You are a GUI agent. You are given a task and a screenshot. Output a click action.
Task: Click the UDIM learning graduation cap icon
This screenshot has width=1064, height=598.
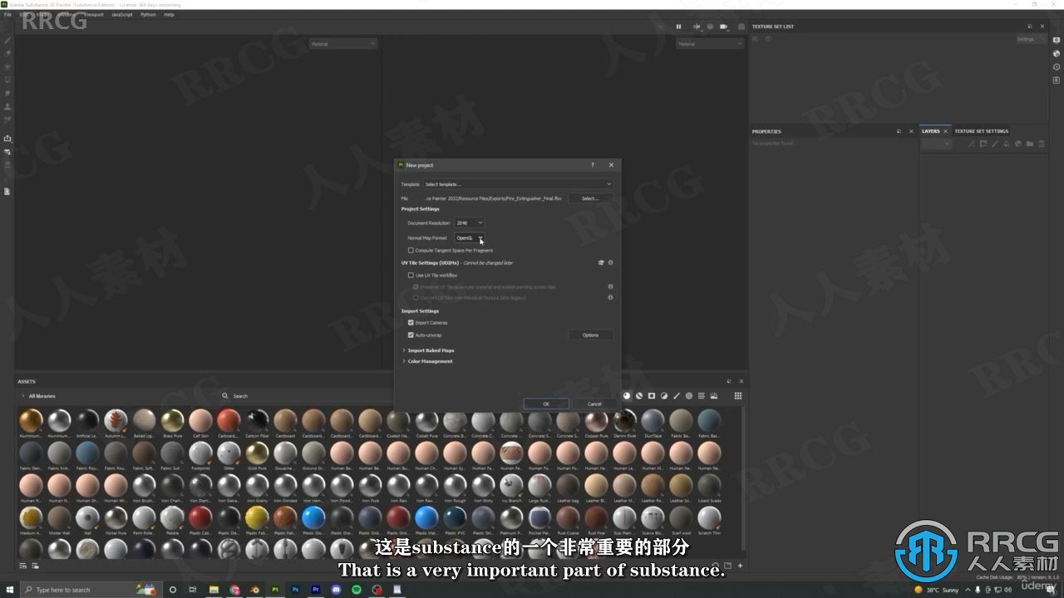pyautogui.click(x=601, y=262)
